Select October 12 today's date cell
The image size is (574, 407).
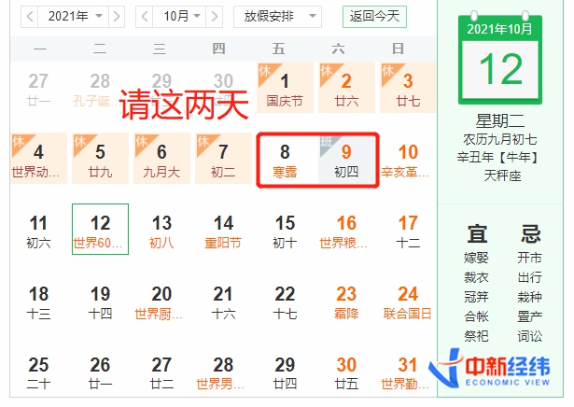pos(100,230)
